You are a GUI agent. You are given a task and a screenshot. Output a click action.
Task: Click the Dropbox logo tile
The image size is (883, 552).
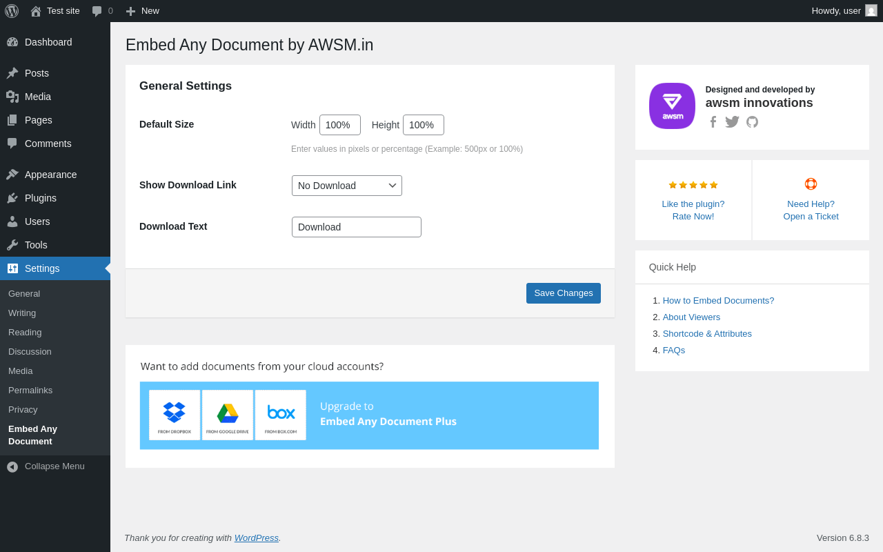(175, 415)
